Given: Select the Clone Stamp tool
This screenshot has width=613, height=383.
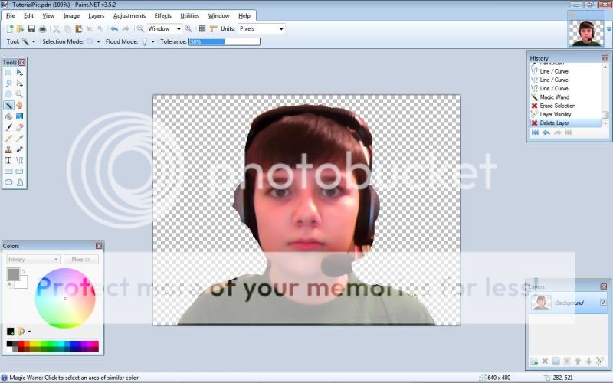Looking at the screenshot, I should tap(8, 149).
